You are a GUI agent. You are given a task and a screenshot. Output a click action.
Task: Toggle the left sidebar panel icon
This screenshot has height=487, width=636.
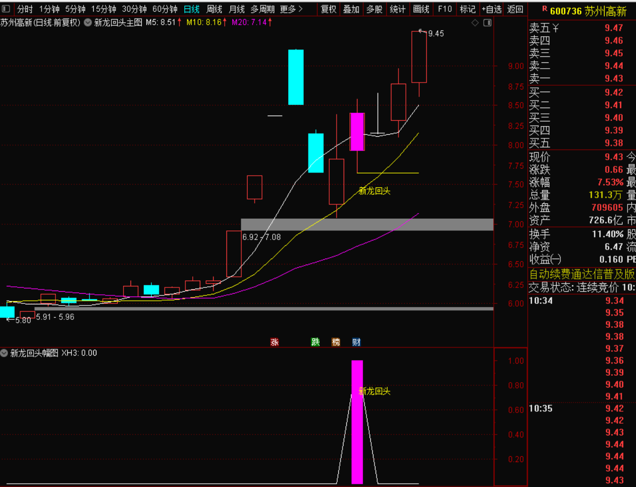pyautogui.click(x=6, y=9)
